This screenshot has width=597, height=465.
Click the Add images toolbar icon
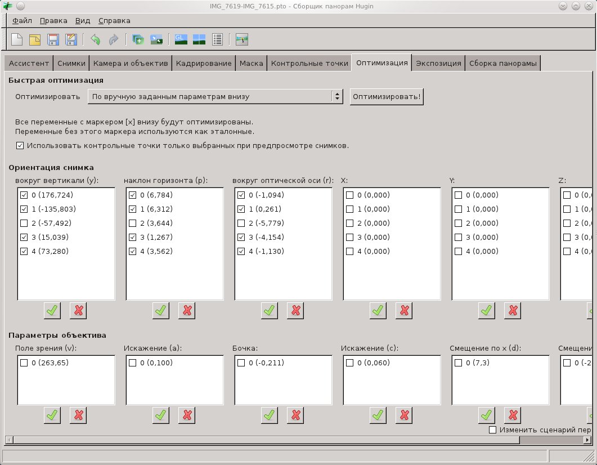click(138, 39)
